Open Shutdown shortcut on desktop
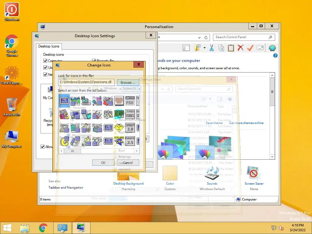 pos(12,12)
